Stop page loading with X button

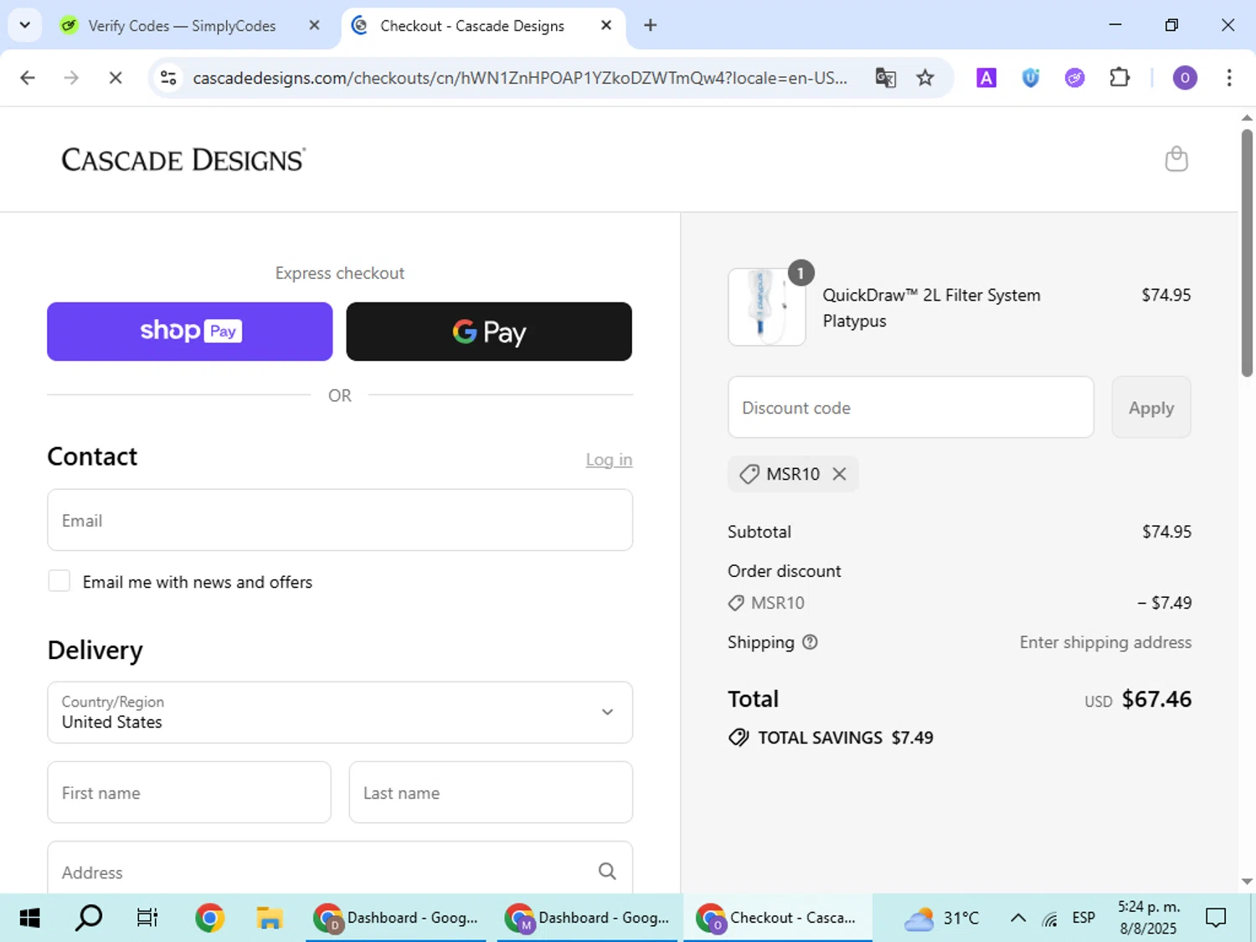(x=116, y=78)
